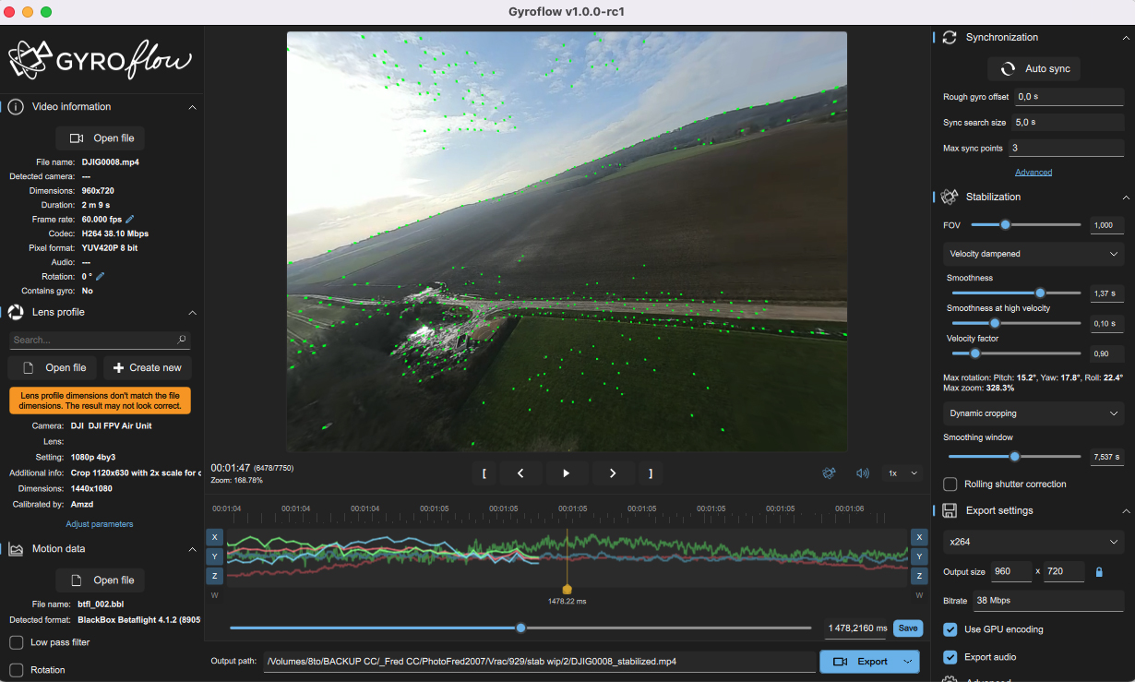Click Open file under Motion data
This screenshot has height=682, width=1135.
[x=101, y=580]
